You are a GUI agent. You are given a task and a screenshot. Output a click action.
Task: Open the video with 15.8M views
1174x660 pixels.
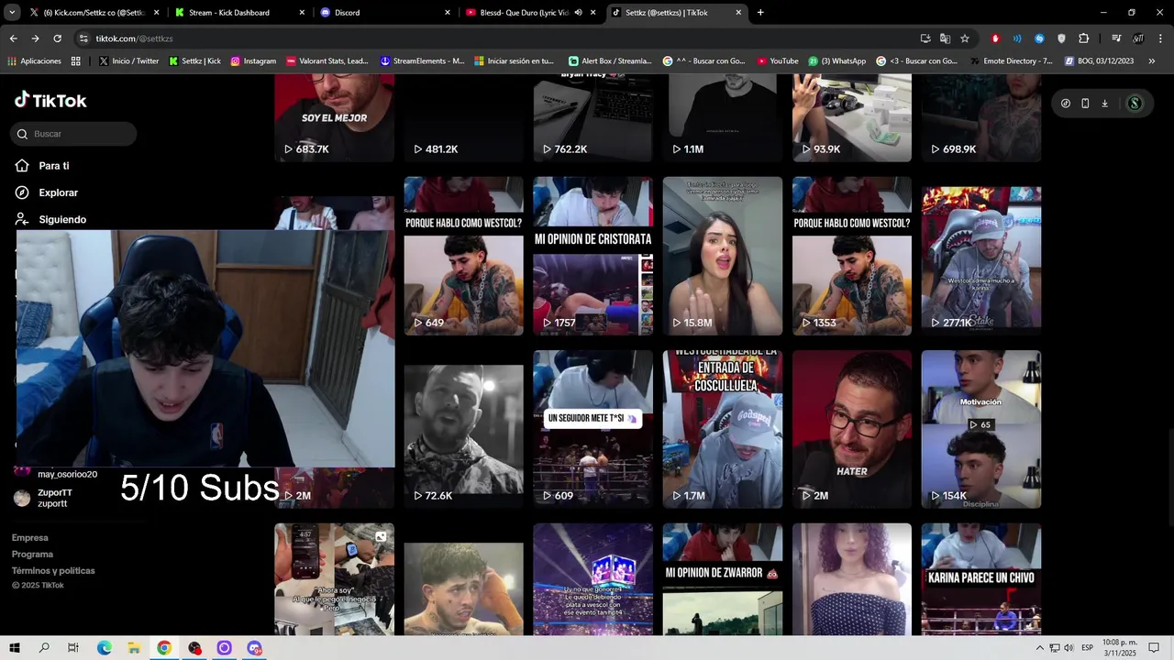[723, 256]
